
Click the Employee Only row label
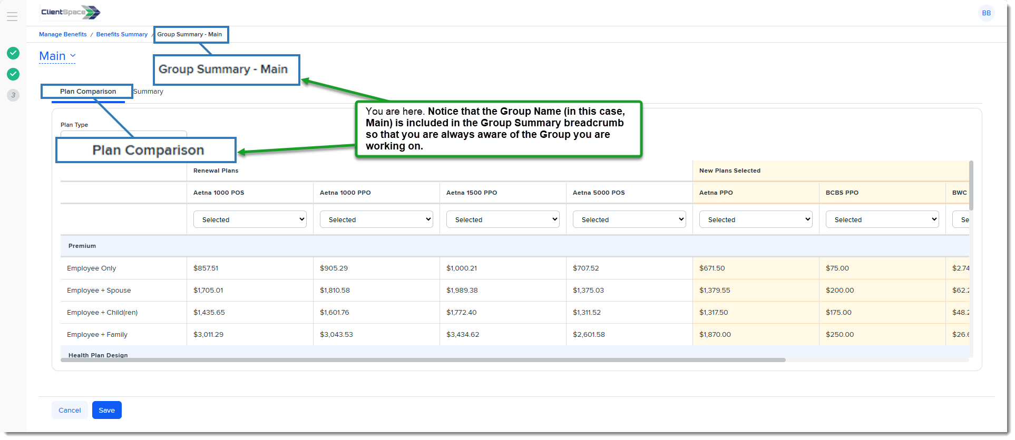(91, 268)
